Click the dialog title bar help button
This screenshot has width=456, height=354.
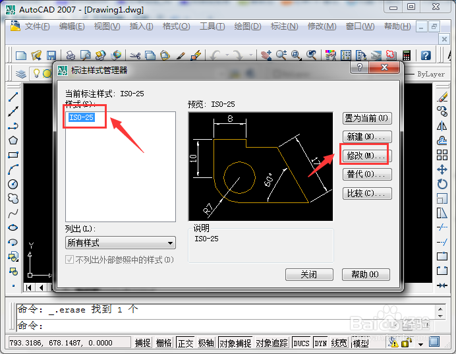tap(360, 67)
